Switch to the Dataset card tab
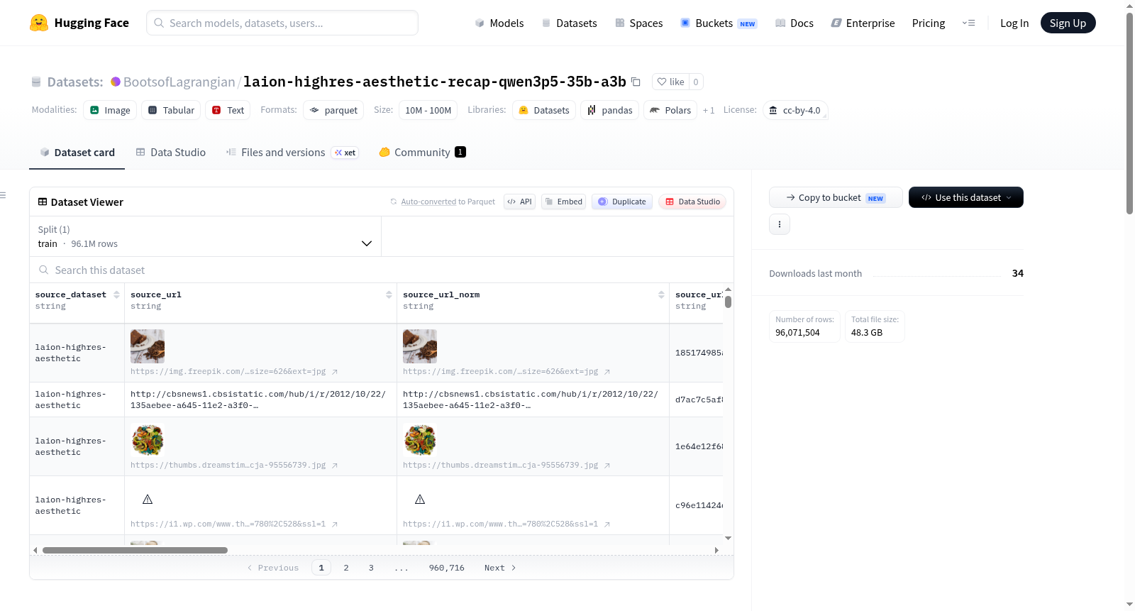 pyautogui.click(x=77, y=153)
